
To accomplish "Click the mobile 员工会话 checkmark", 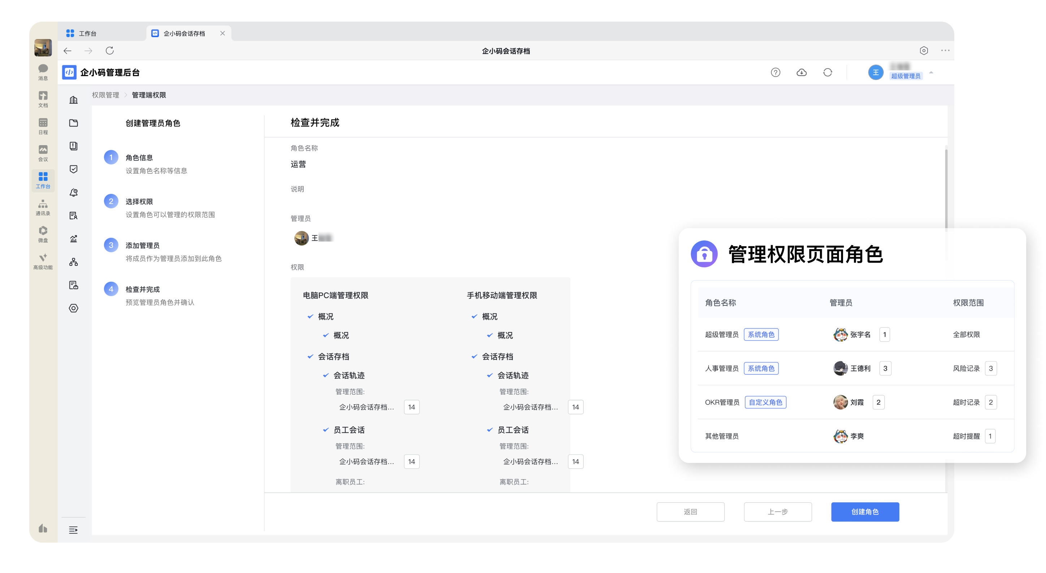I will [490, 430].
